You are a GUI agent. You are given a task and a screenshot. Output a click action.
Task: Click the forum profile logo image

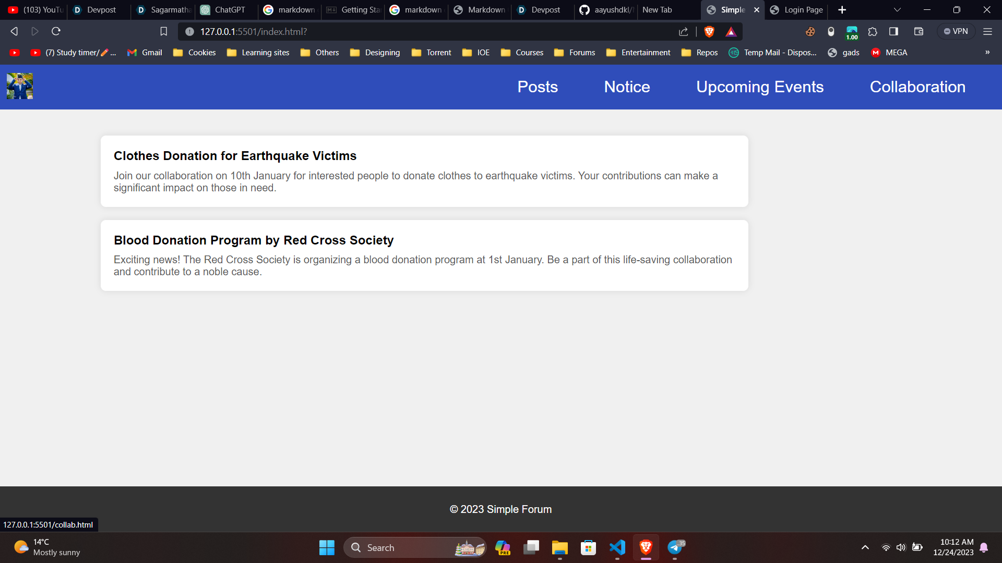(20, 86)
